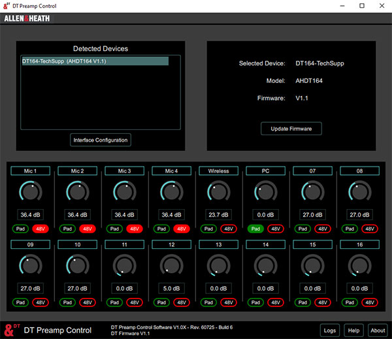This screenshot has width=392, height=339.
Task: Toggle Pad on channel 11
Action: pyautogui.click(x=114, y=302)
